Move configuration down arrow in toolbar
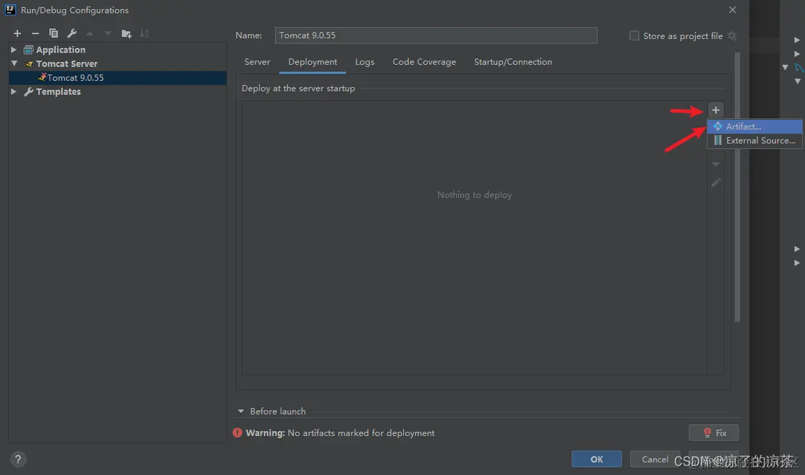 108,33
